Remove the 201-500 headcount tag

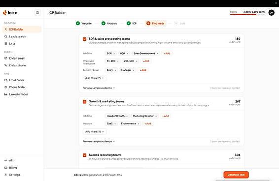(x=137, y=61)
